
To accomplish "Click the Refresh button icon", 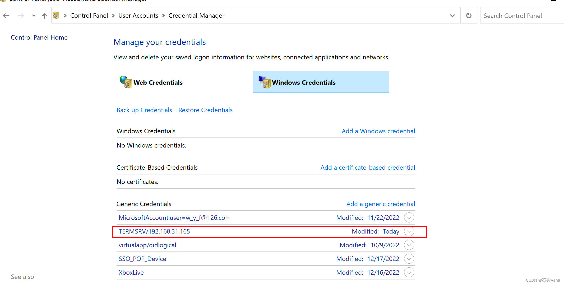I will pyautogui.click(x=469, y=16).
